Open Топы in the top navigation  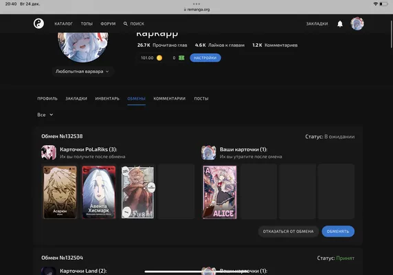(87, 23)
